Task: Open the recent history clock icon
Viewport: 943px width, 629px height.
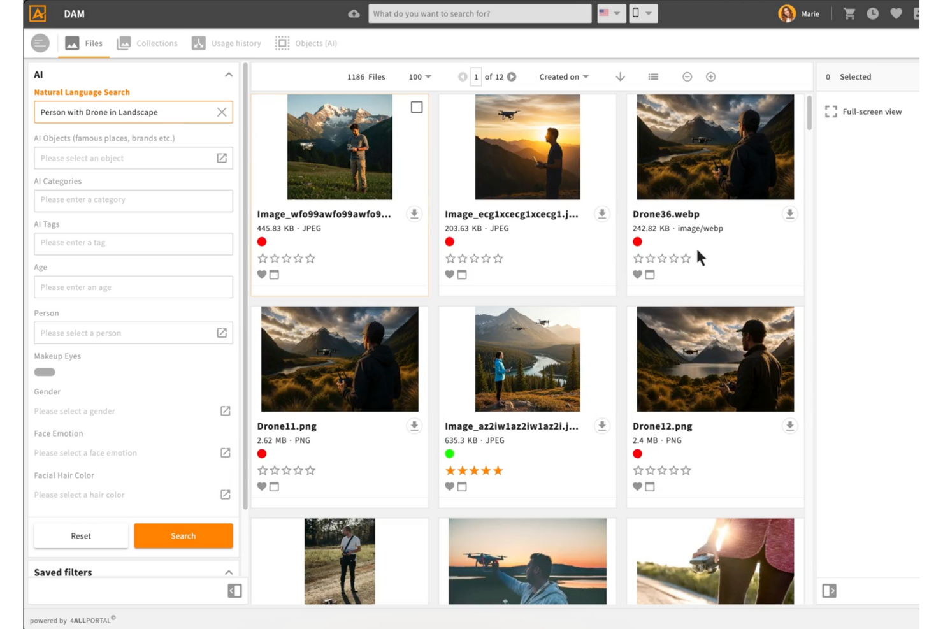Action: click(x=873, y=13)
